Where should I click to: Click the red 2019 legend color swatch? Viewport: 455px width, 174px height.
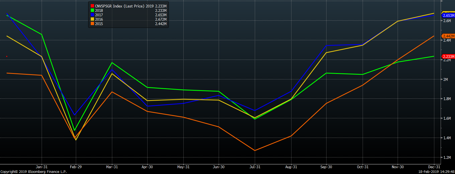point(92,6)
